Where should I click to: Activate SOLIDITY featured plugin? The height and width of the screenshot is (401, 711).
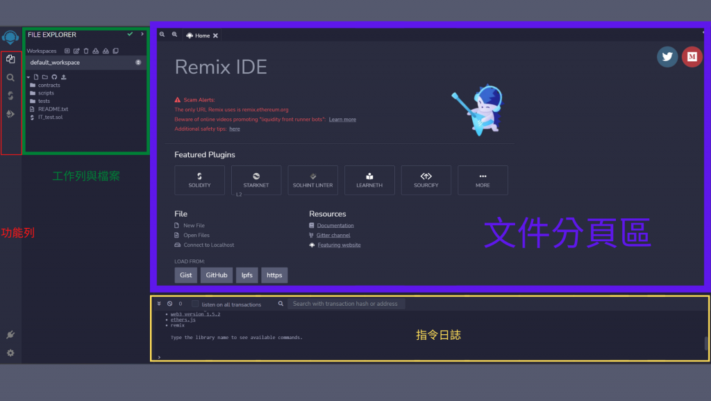[199, 180]
